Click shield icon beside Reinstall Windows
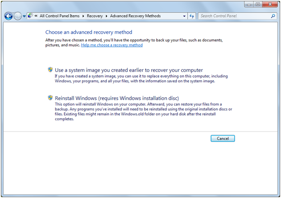This screenshot has width=281, height=198. pos(50,98)
